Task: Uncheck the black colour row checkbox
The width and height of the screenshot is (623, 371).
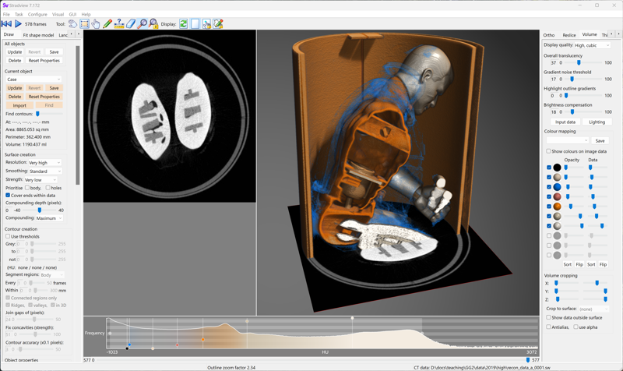Action: [x=549, y=168]
